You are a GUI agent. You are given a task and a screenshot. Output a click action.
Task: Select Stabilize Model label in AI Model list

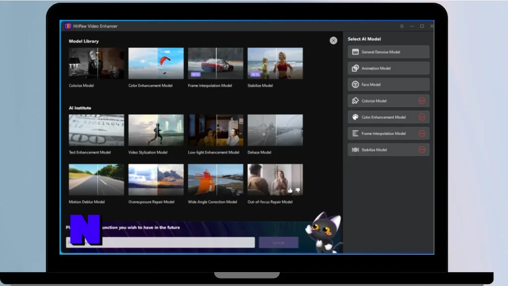374,150
